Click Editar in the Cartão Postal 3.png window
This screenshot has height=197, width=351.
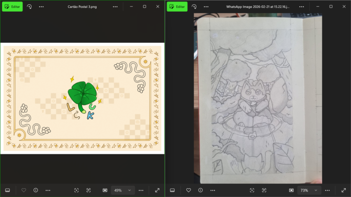tap(12, 7)
